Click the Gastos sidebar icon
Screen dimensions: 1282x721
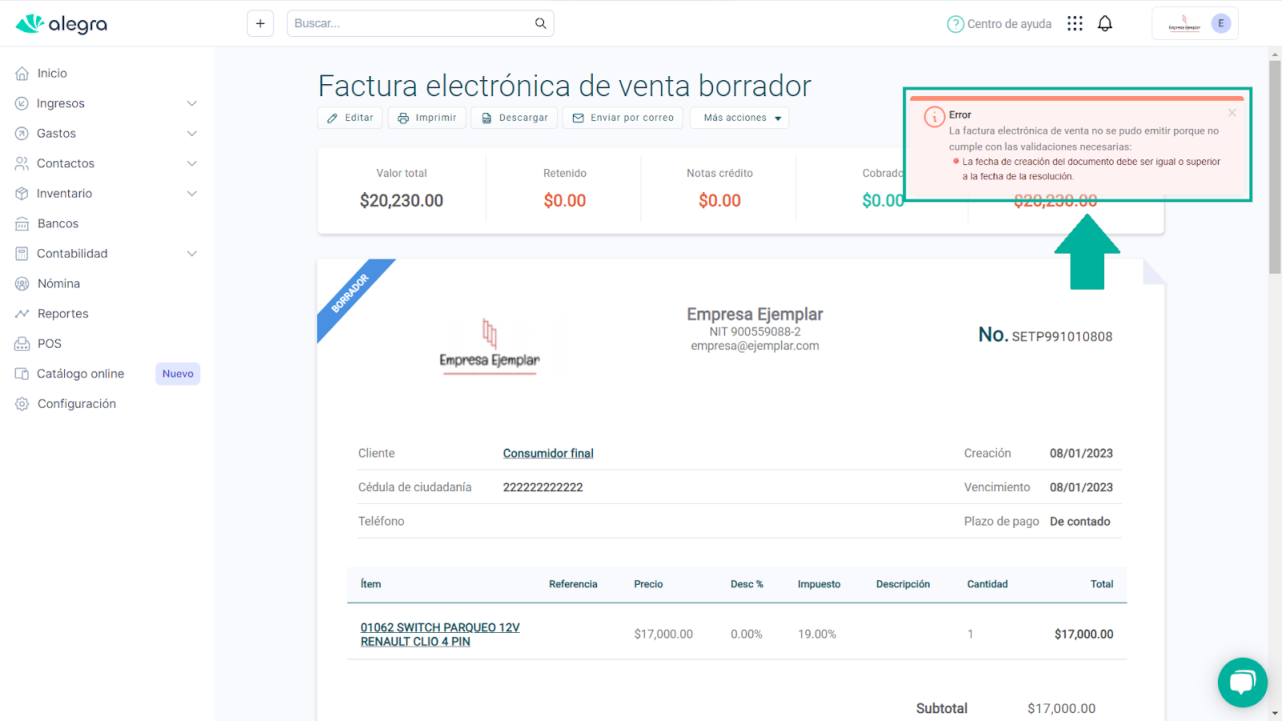pos(22,134)
